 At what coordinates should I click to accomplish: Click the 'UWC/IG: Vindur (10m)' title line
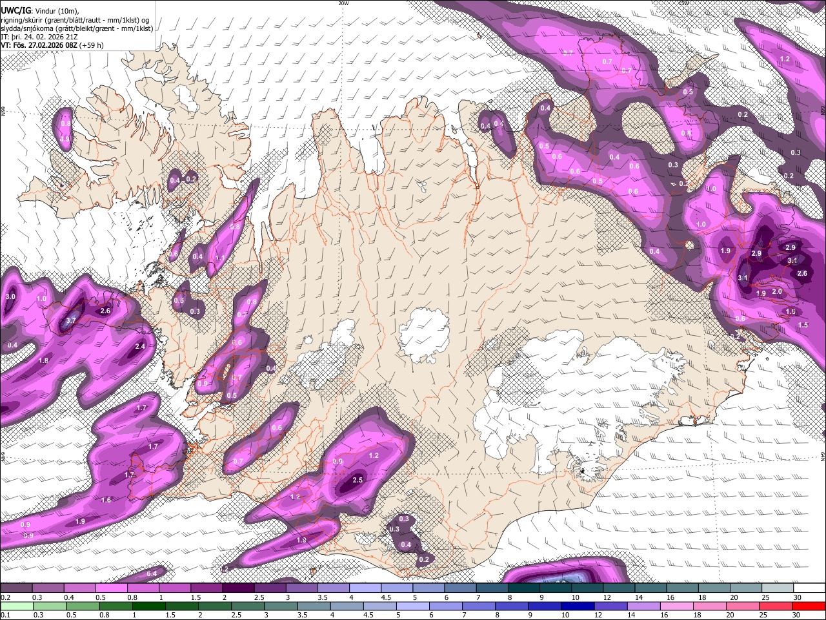(x=40, y=10)
